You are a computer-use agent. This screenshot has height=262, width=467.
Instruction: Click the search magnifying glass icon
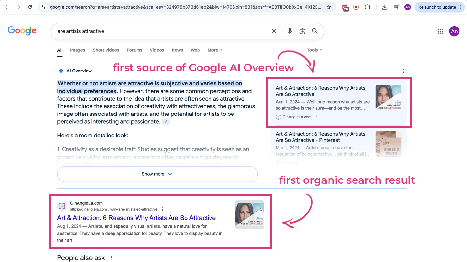pos(314,31)
